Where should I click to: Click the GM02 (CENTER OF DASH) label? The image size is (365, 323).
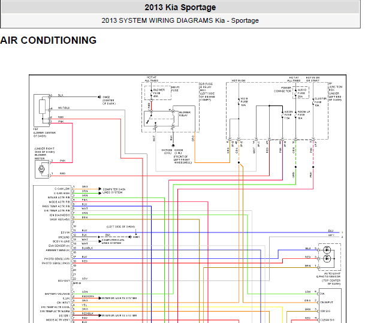click(x=109, y=100)
